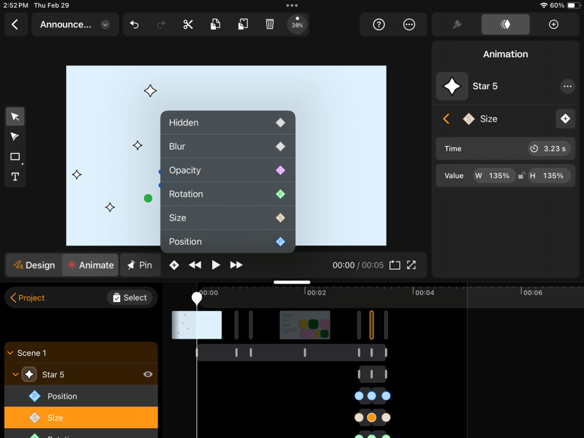Viewport: 584px width, 438px height.
Task: Choose the Direct Selection tool
Action: [x=15, y=137]
